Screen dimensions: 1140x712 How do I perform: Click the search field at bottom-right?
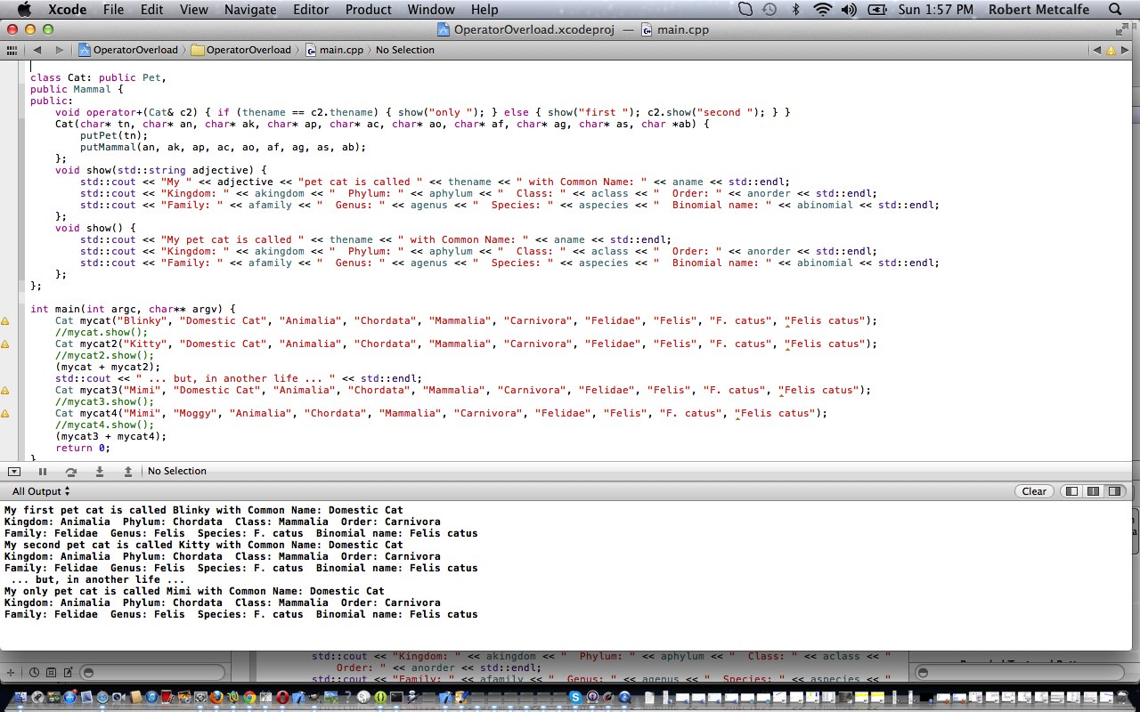click(x=1022, y=673)
